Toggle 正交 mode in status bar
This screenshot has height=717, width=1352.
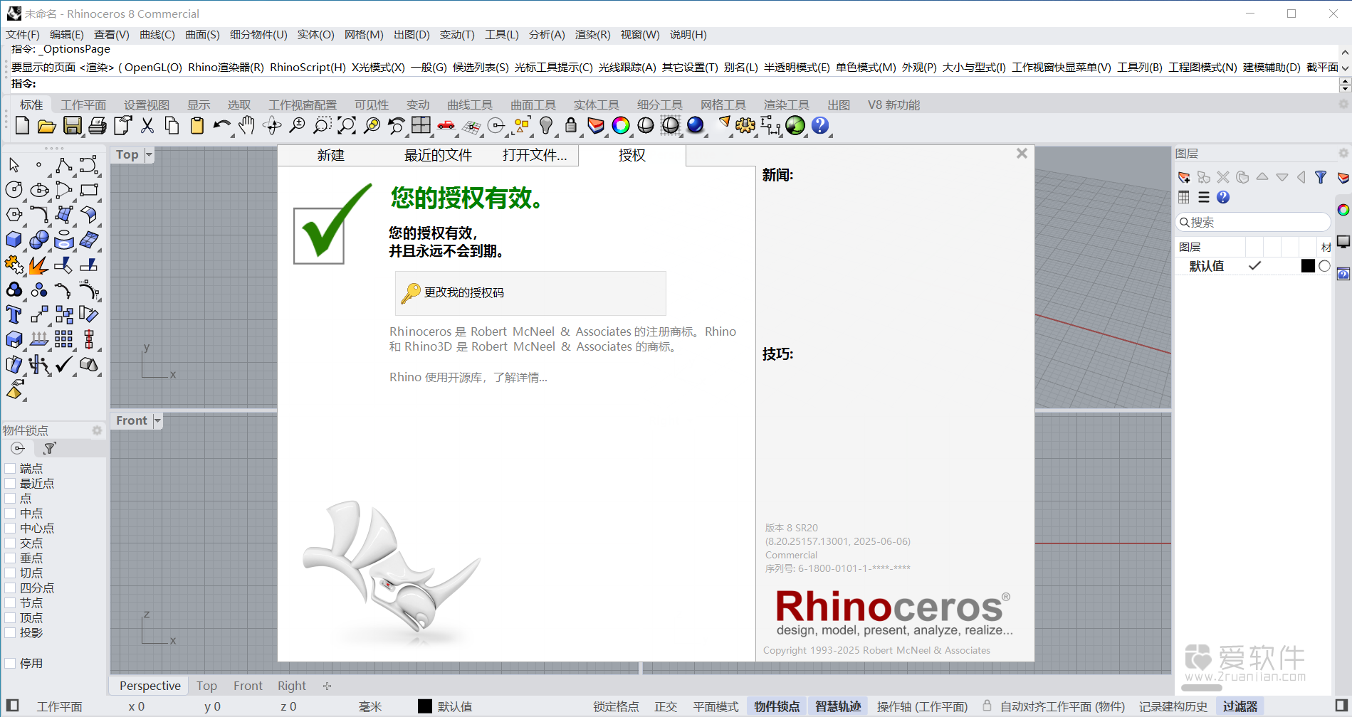[x=666, y=706]
